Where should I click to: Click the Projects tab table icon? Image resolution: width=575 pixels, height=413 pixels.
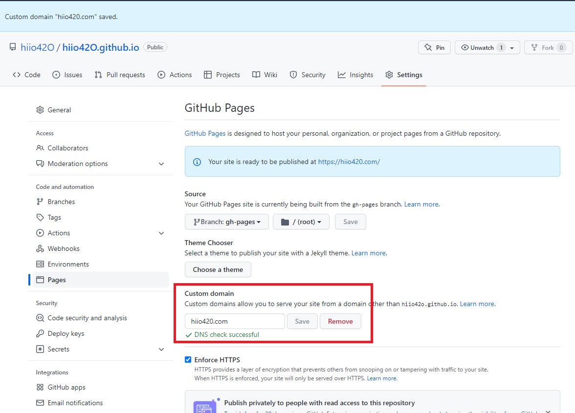click(x=208, y=75)
